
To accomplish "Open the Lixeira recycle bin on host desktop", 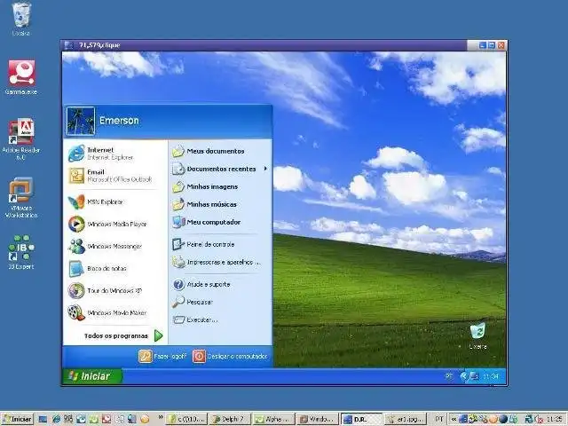I will pos(21,19).
